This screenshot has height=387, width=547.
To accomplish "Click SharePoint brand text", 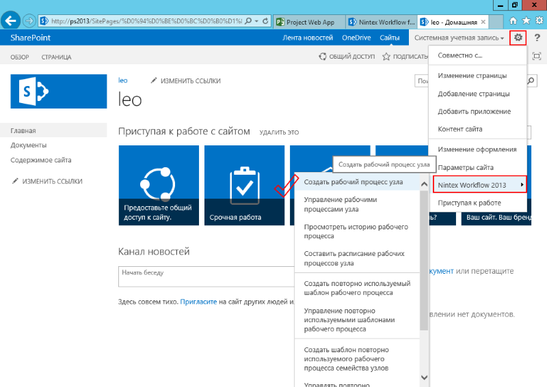I will [x=30, y=38].
